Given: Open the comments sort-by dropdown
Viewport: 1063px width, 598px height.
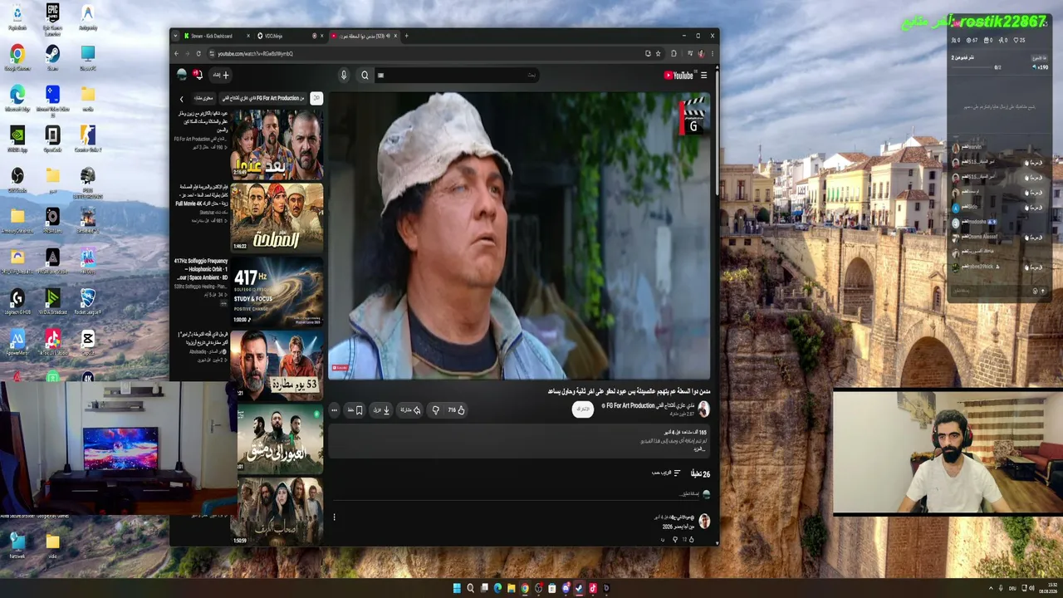Looking at the screenshot, I should tap(666, 473).
